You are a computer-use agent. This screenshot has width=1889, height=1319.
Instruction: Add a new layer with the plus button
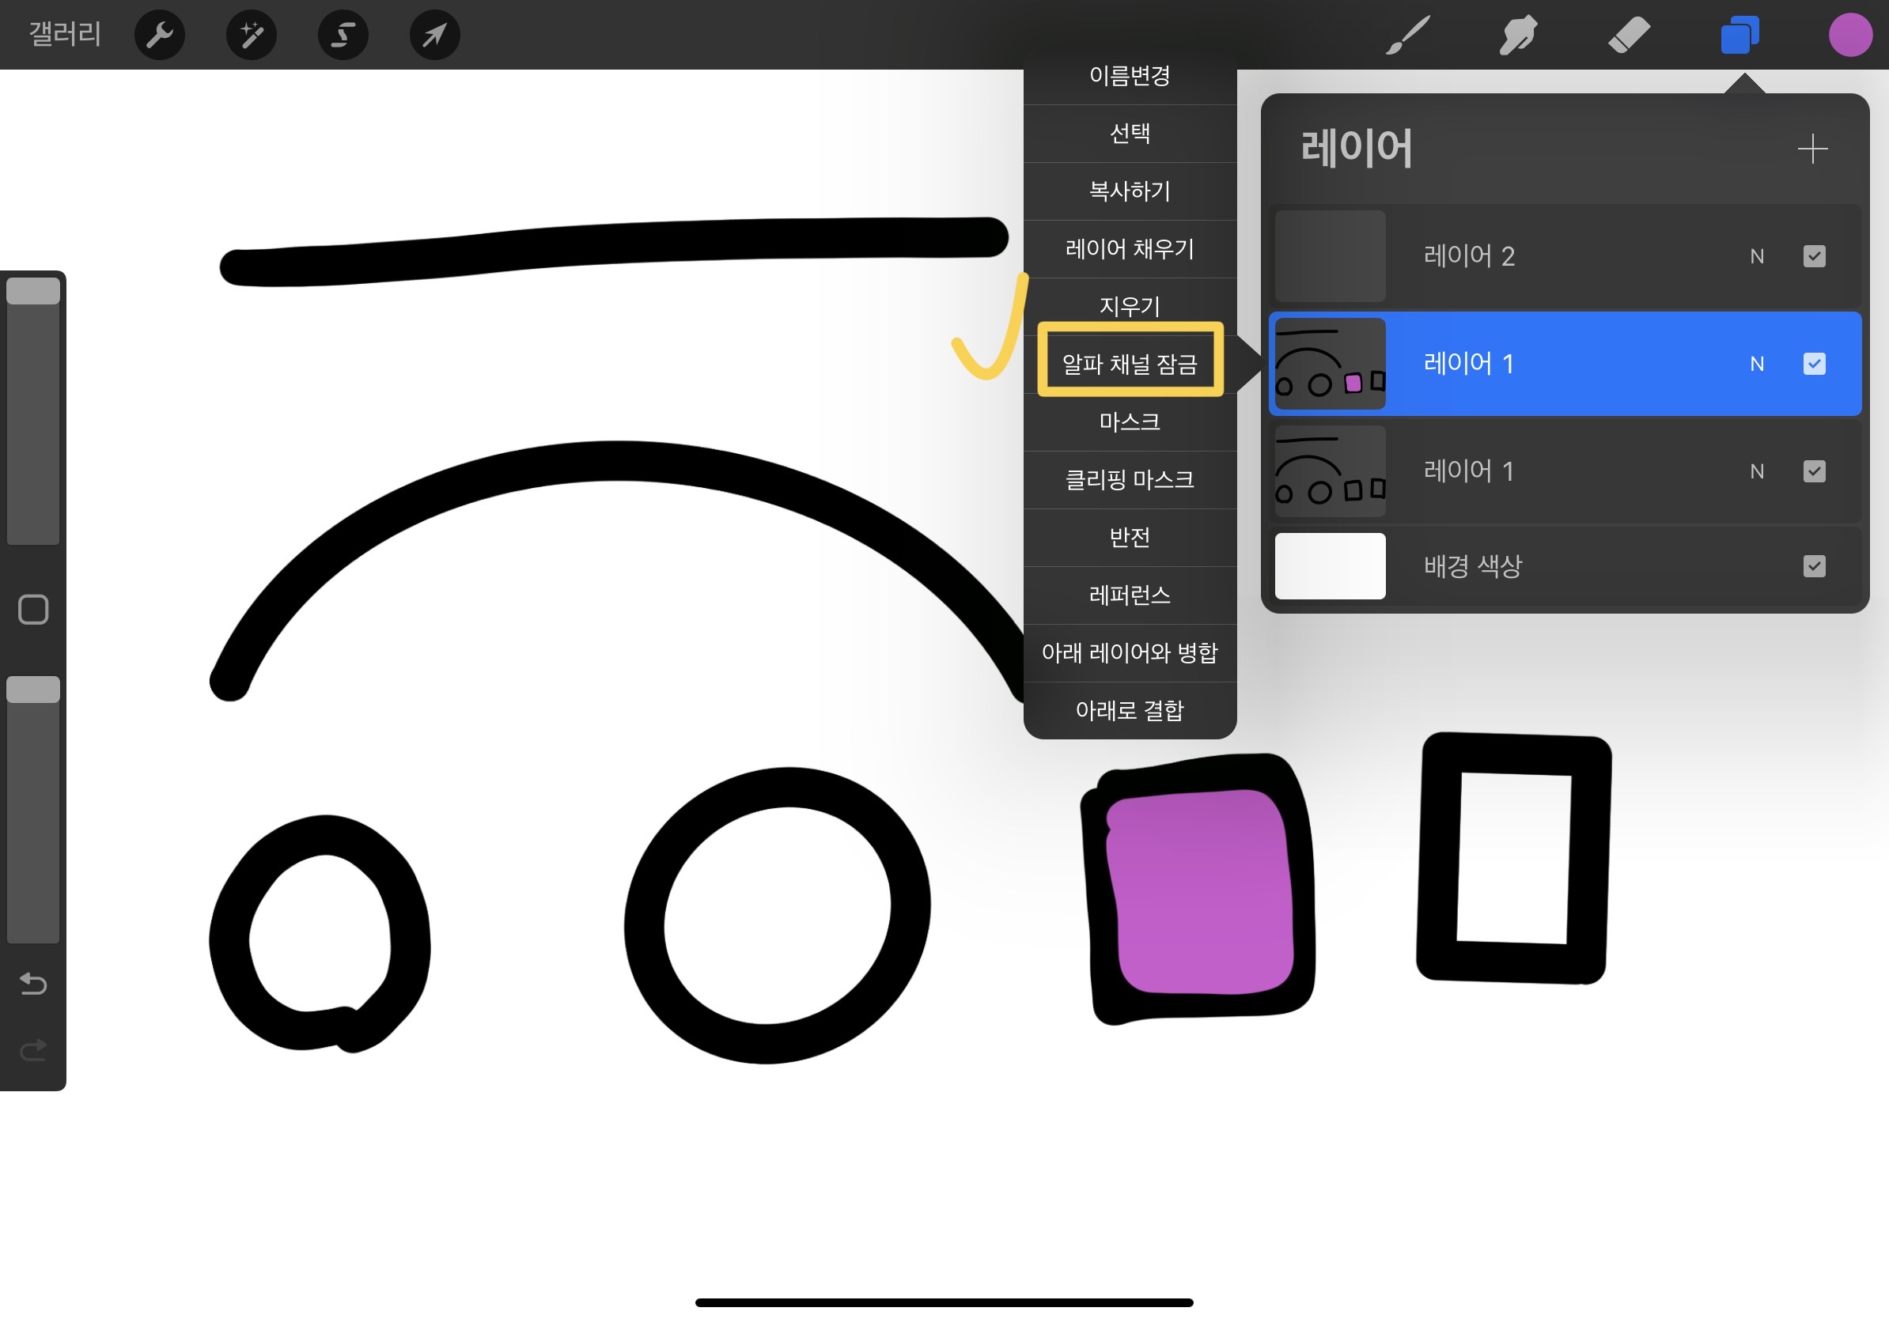pos(1811,149)
